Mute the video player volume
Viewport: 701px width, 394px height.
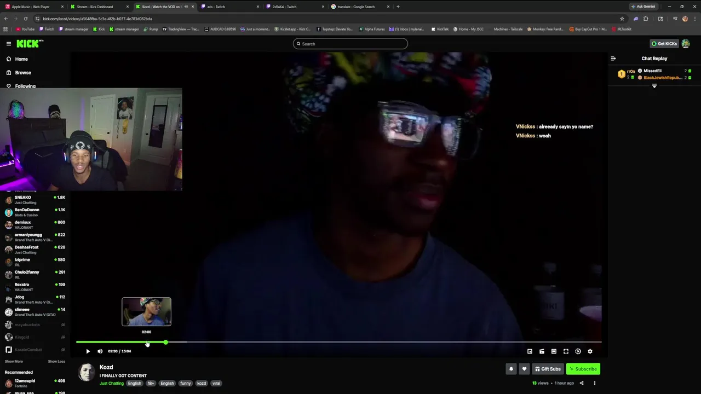100,351
